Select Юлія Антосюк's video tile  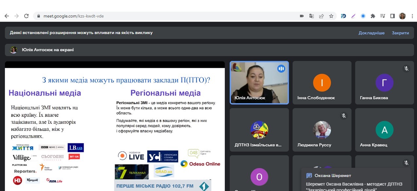(x=259, y=82)
